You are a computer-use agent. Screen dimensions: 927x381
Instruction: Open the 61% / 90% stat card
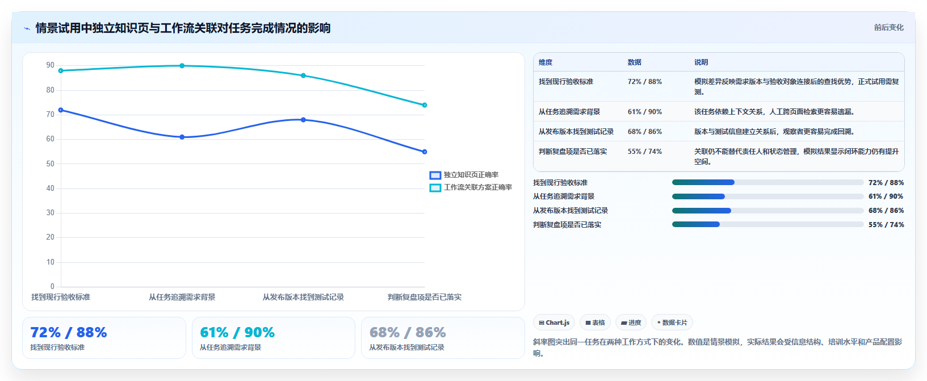[x=274, y=338]
